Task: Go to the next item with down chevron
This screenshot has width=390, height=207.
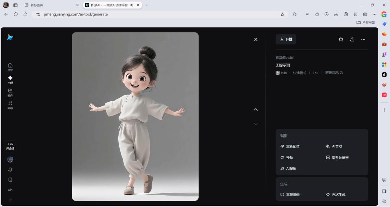Action: tap(256, 124)
